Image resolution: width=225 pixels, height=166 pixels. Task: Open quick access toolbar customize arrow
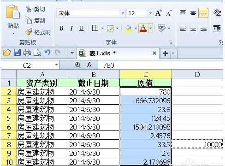tap(72, 53)
